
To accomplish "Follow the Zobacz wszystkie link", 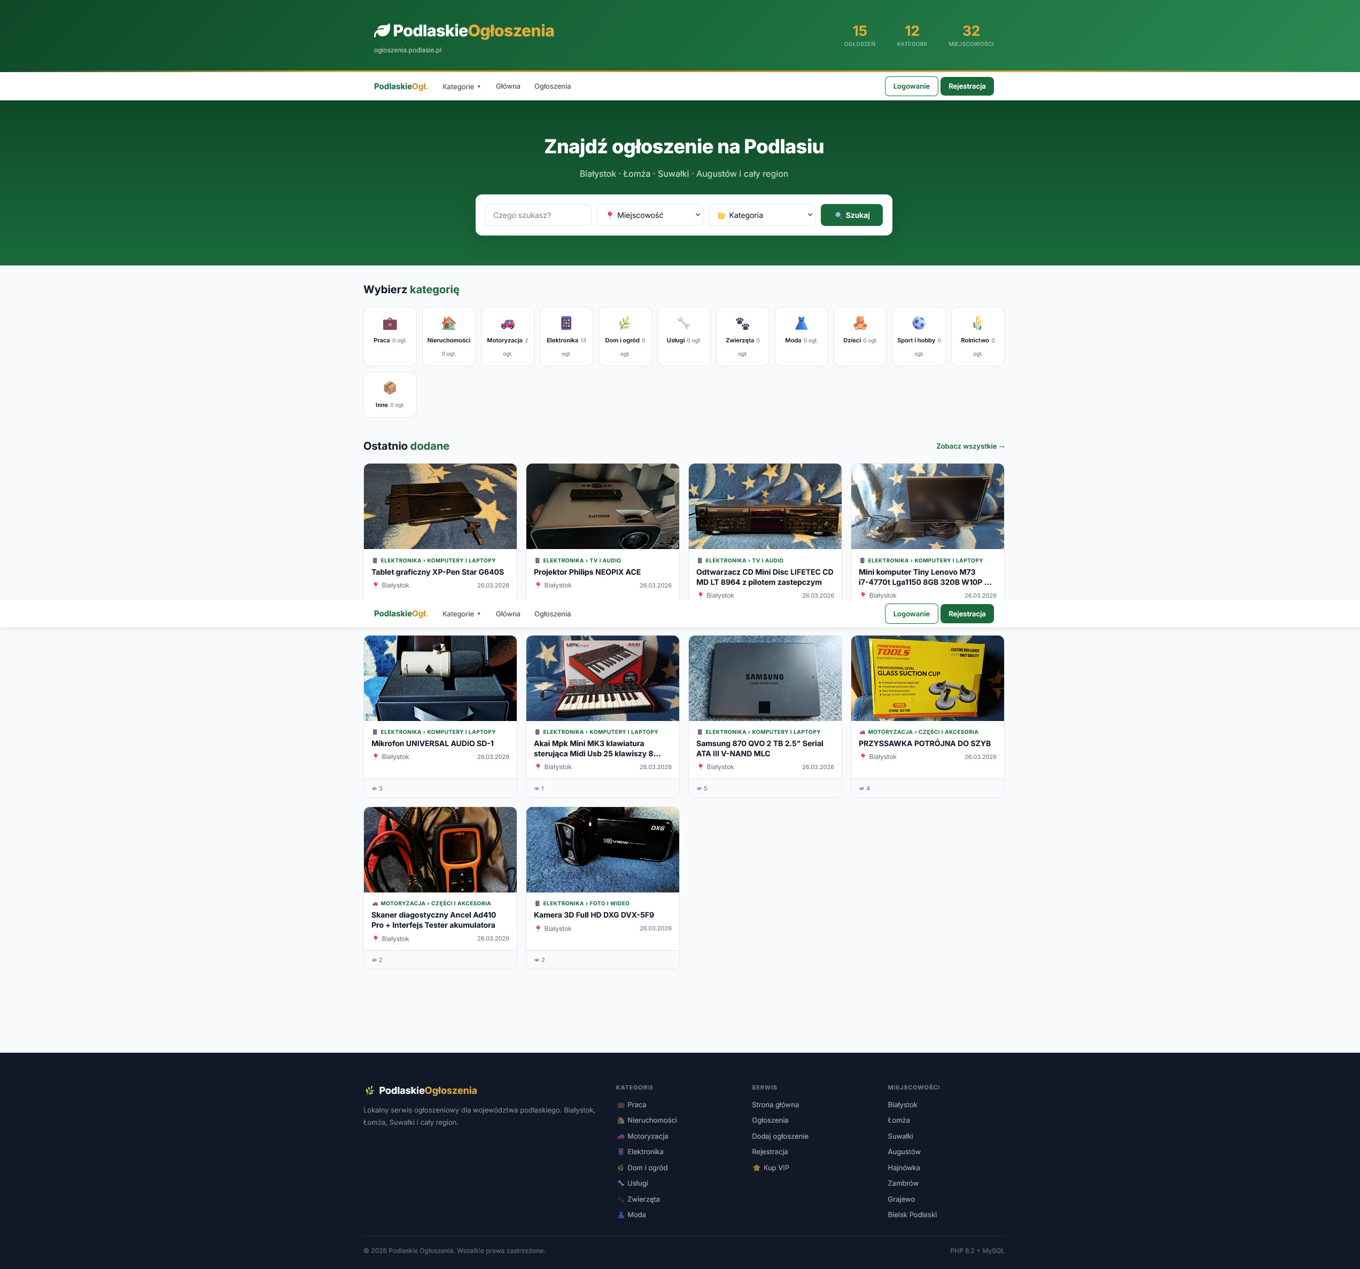I will 969,446.
